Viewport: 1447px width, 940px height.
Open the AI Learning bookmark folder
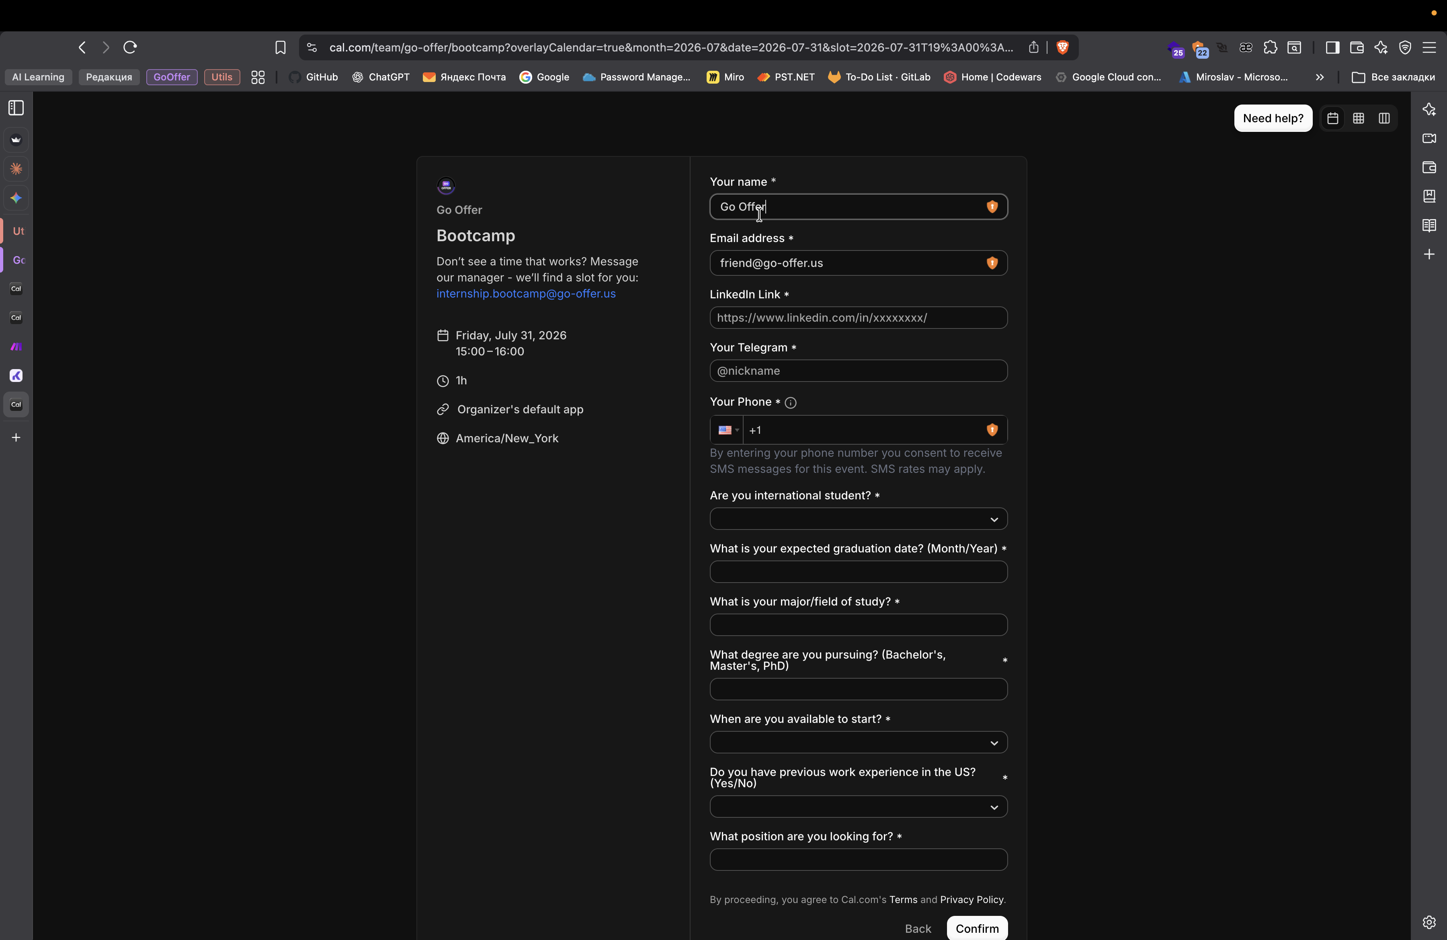[38, 77]
